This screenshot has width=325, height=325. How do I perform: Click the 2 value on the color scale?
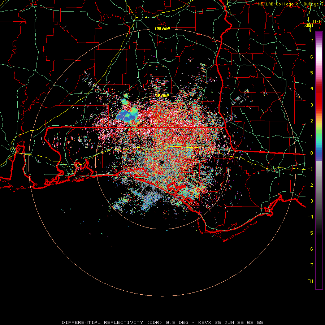pyautogui.click(x=312, y=121)
